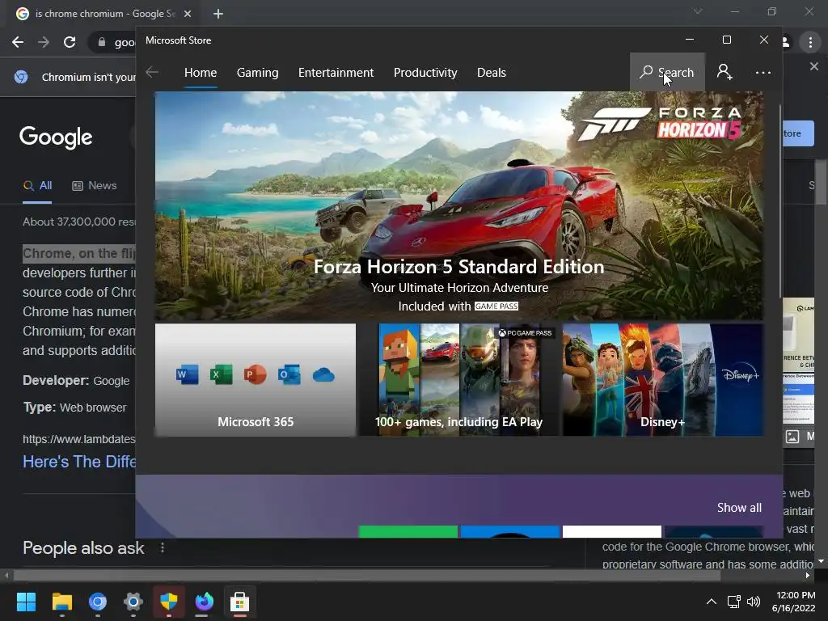The image size is (828, 621).
Task: Click the Chrome forward navigation arrow
Action: [44, 42]
